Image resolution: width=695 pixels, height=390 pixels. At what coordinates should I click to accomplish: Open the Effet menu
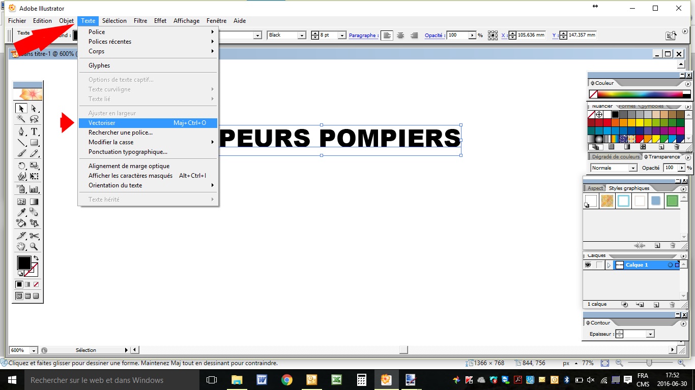click(160, 21)
